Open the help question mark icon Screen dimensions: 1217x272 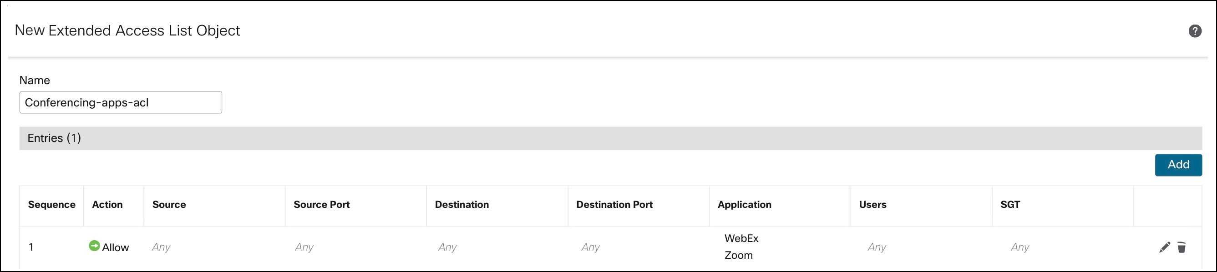(x=1195, y=31)
